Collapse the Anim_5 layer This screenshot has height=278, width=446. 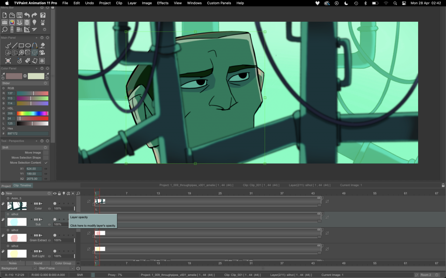8,198
